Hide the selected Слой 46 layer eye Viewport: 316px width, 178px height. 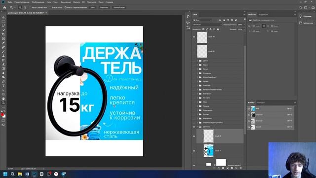194,136
